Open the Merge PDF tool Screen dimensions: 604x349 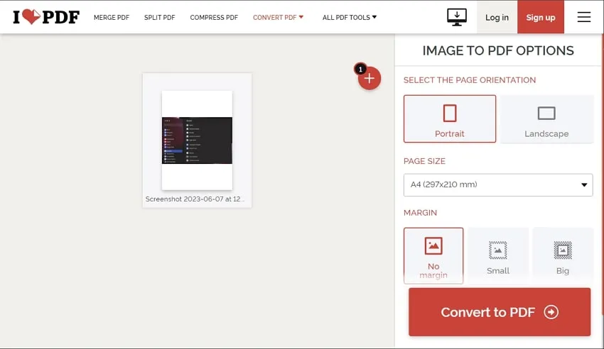coord(112,17)
